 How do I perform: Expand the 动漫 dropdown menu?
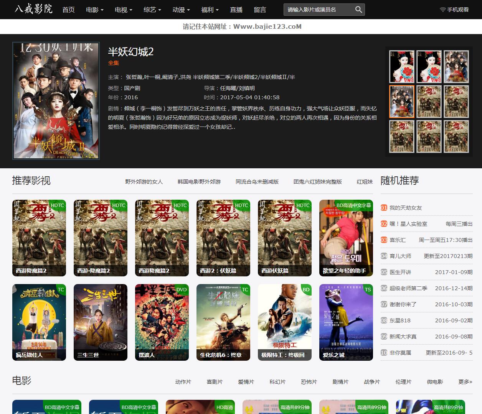click(x=181, y=10)
